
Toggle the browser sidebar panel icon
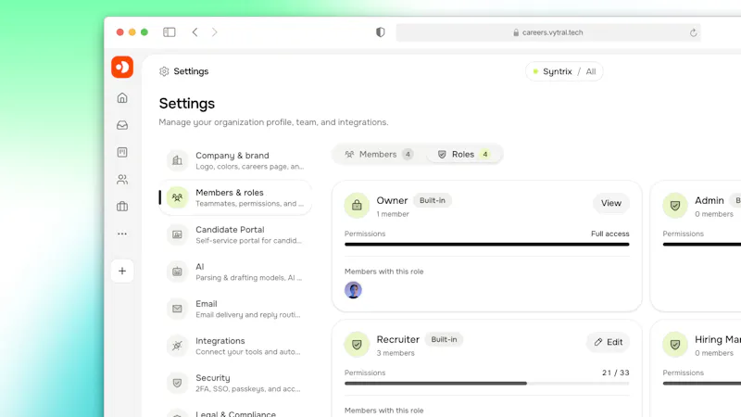tap(170, 32)
